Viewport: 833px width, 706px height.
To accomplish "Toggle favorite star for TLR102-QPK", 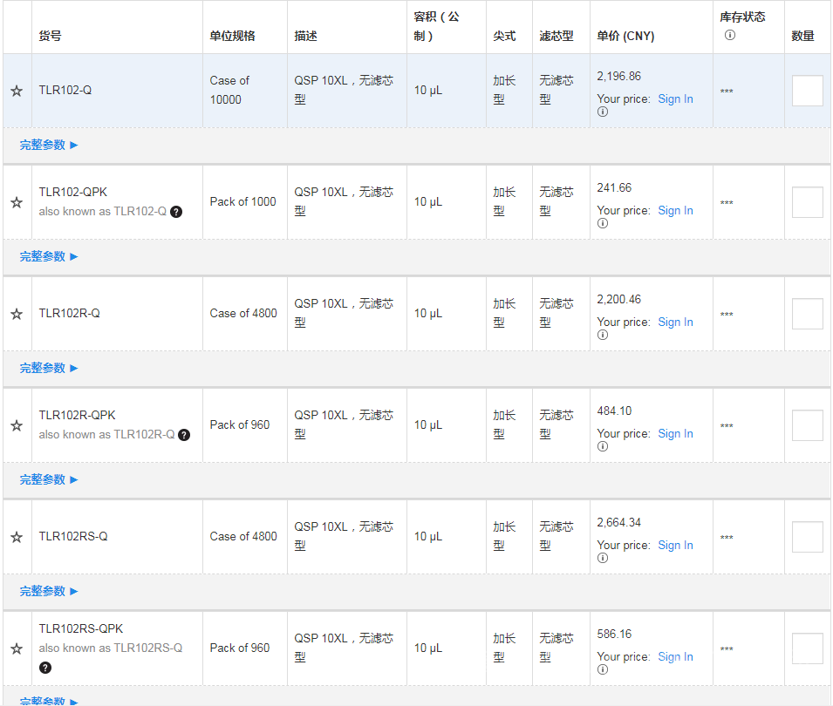I will (x=17, y=202).
